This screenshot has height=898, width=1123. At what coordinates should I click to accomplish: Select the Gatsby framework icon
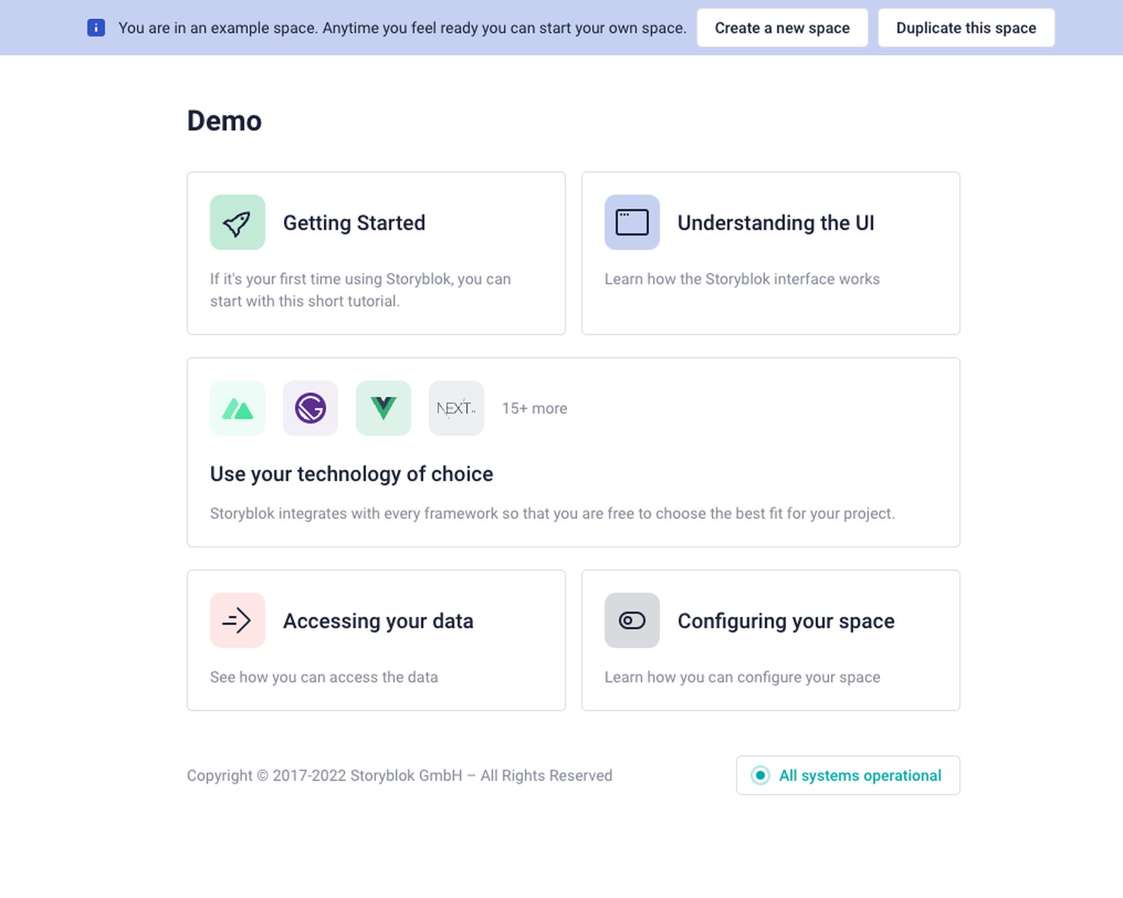click(311, 409)
